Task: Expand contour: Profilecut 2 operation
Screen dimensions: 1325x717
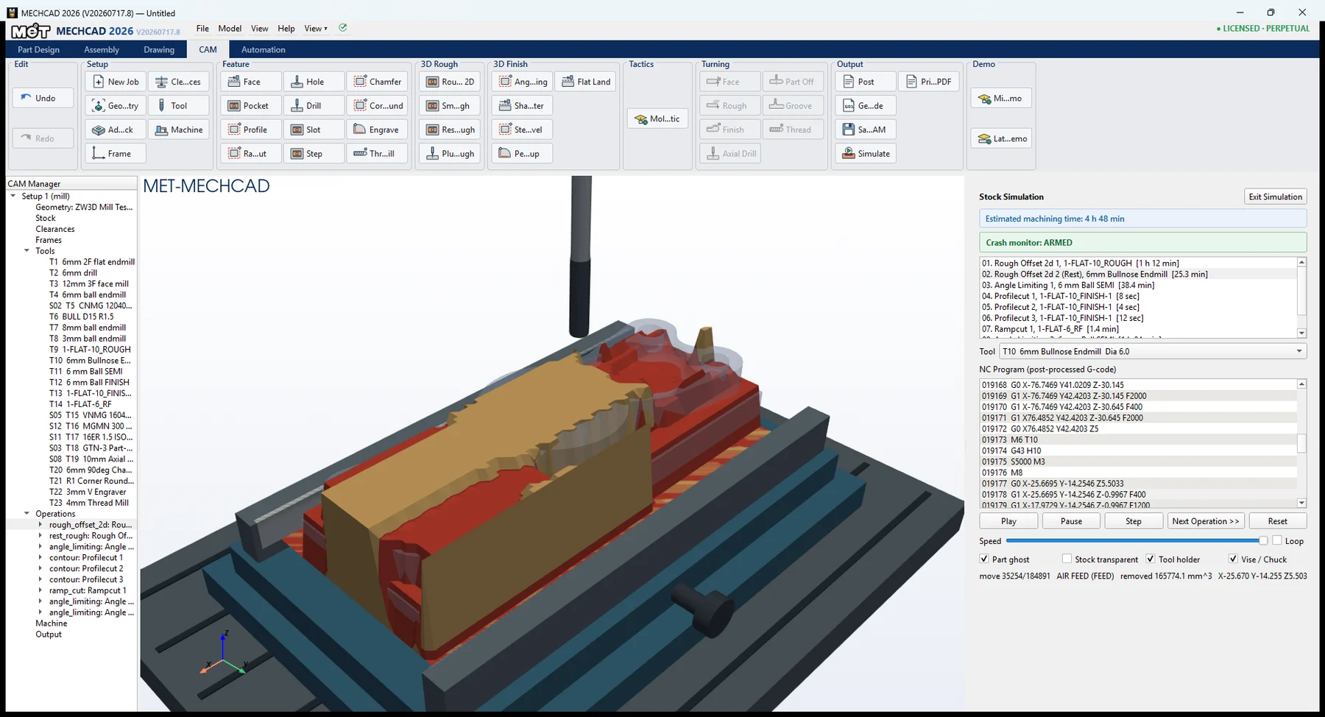Action: (x=40, y=568)
